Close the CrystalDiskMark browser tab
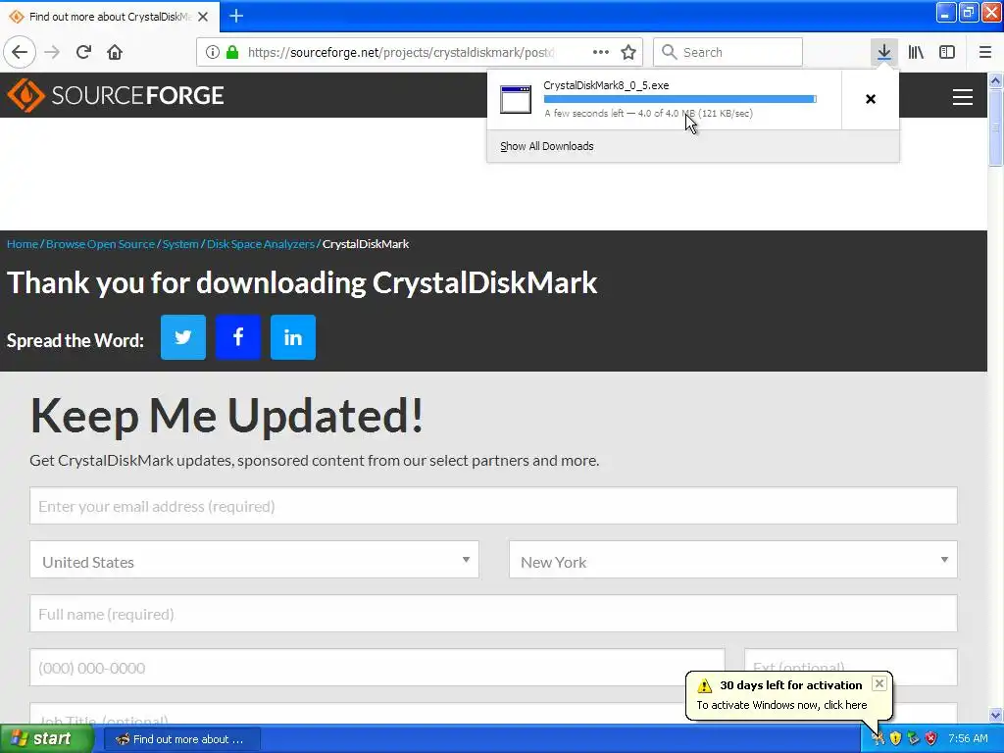The height and width of the screenshot is (753, 1004). [203, 17]
